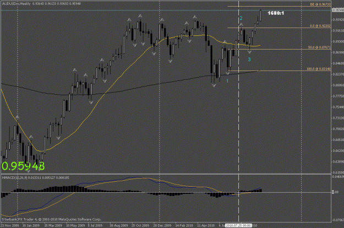The height and width of the screenshot is (228, 344).
Task: Select the '0.0 @ 0.92202' Fibonacci label
Action: coord(320,26)
